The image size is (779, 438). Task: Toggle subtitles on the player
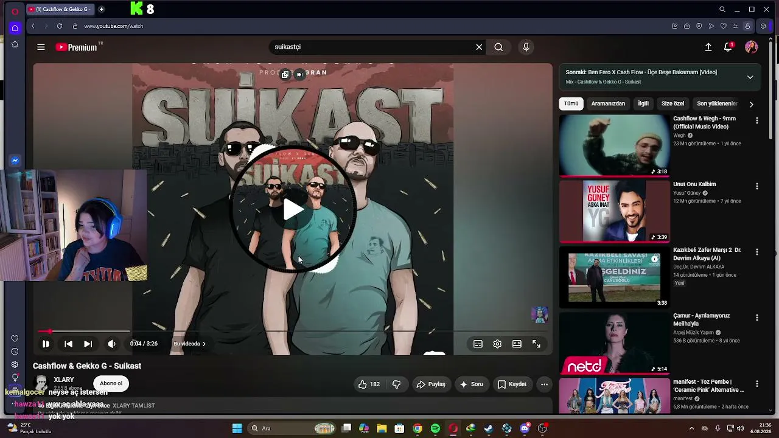[478, 344]
